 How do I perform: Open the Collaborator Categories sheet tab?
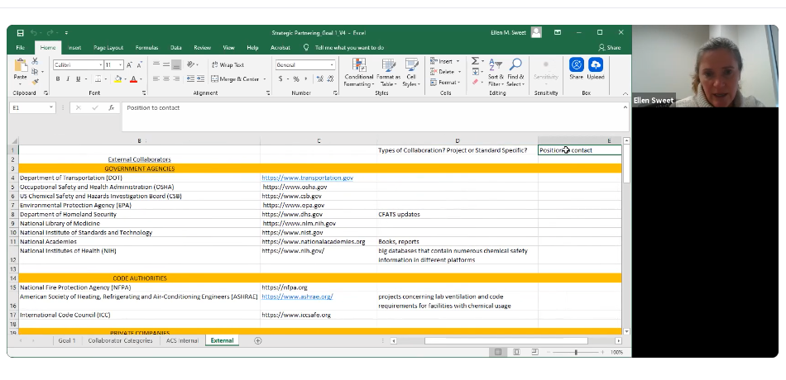coord(120,340)
